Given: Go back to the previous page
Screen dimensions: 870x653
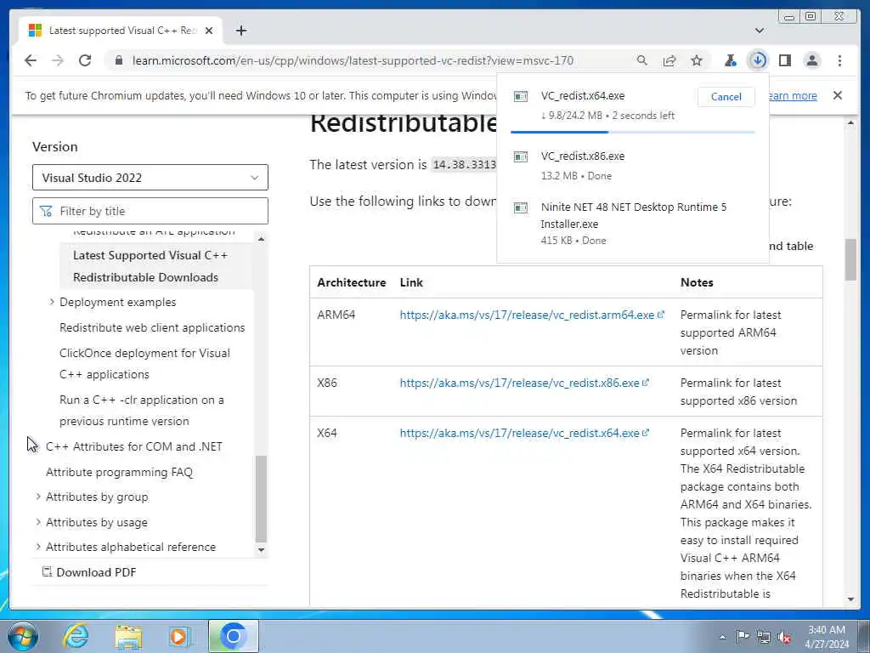Looking at the screenshot, I should [31, 60].
